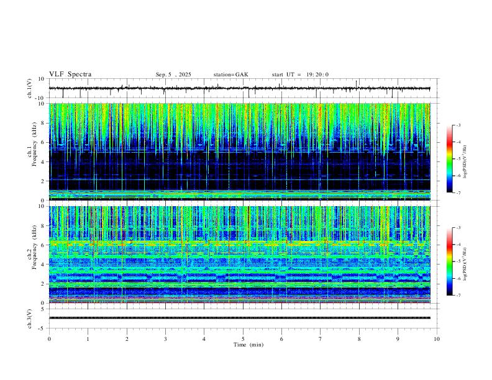Click time axis tick label "7"
This screenshot has height=380, width=492.
[321, 339]
